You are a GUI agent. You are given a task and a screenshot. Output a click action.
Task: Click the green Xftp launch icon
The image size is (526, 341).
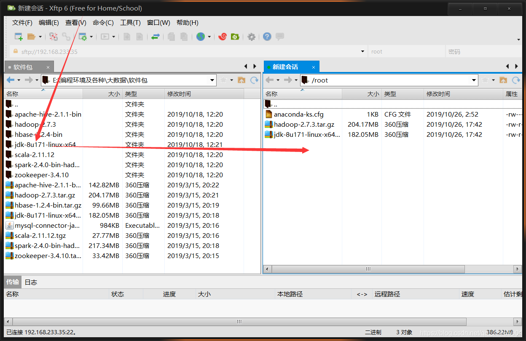coord(235,37)
